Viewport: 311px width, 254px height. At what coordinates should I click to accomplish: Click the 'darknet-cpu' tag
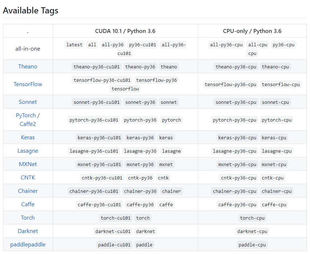tap(252, 232)
